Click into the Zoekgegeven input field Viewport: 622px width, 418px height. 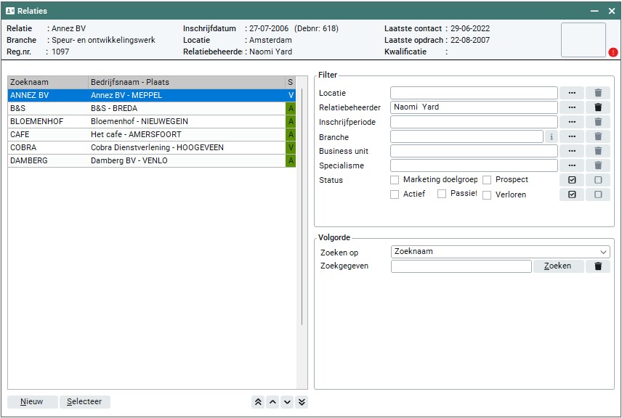461,266
